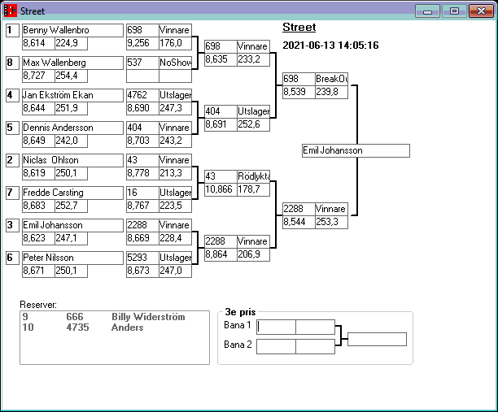The width and height of the screenshot is (498, 412).
Task: Click the Bana 2 first input field
Action: coord(277,346)
